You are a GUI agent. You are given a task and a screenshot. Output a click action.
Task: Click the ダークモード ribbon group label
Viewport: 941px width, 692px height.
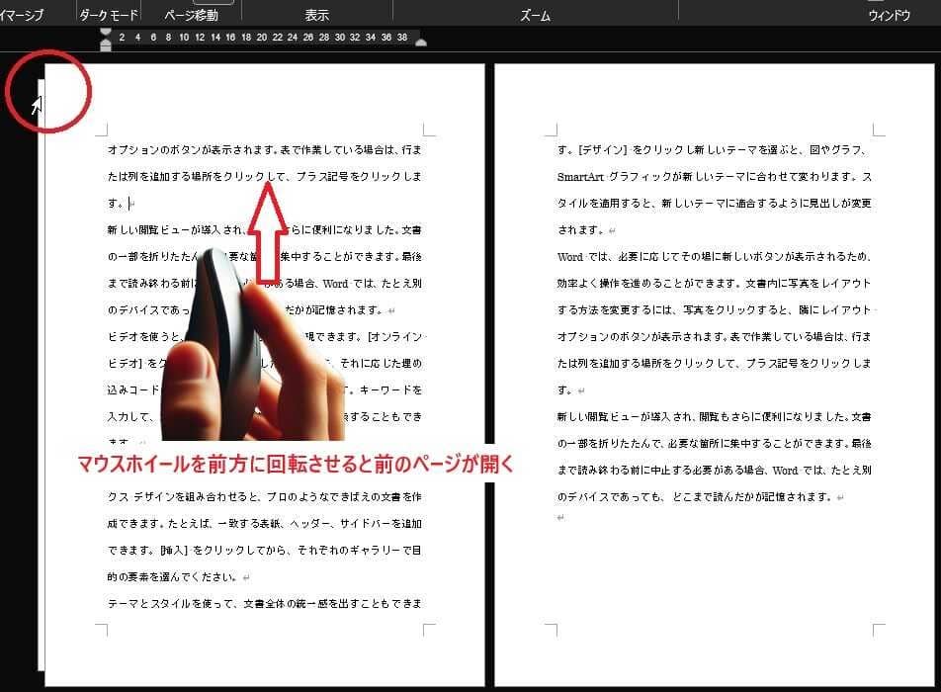click(x=107, y=16)
